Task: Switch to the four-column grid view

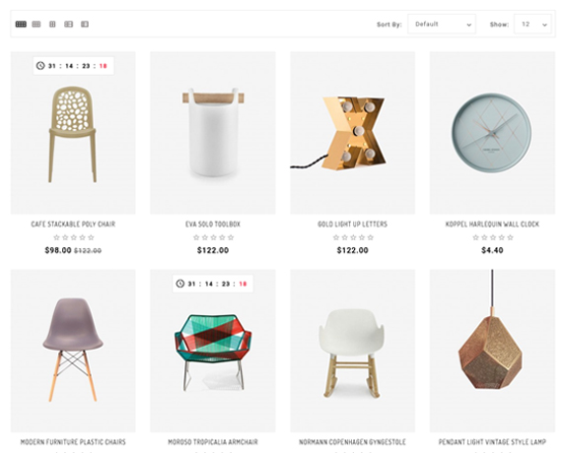Action: point(21,25)
